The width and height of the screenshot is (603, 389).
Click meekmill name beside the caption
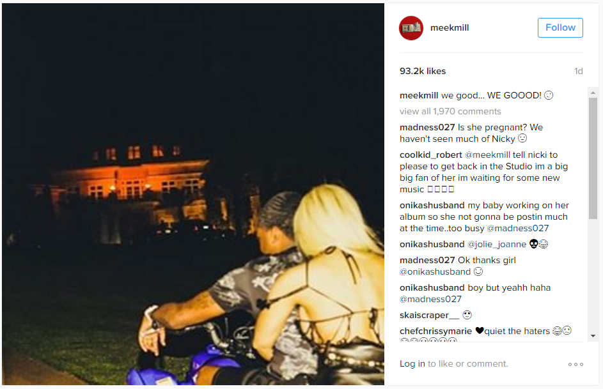419,95
